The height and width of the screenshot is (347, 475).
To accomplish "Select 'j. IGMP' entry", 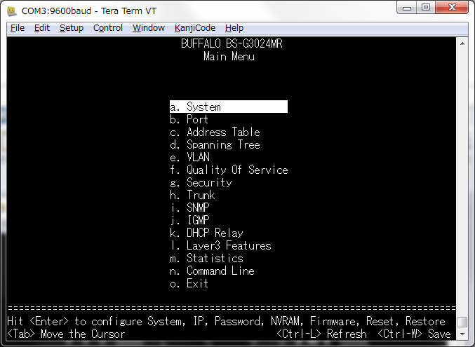I will click(189, 220).
